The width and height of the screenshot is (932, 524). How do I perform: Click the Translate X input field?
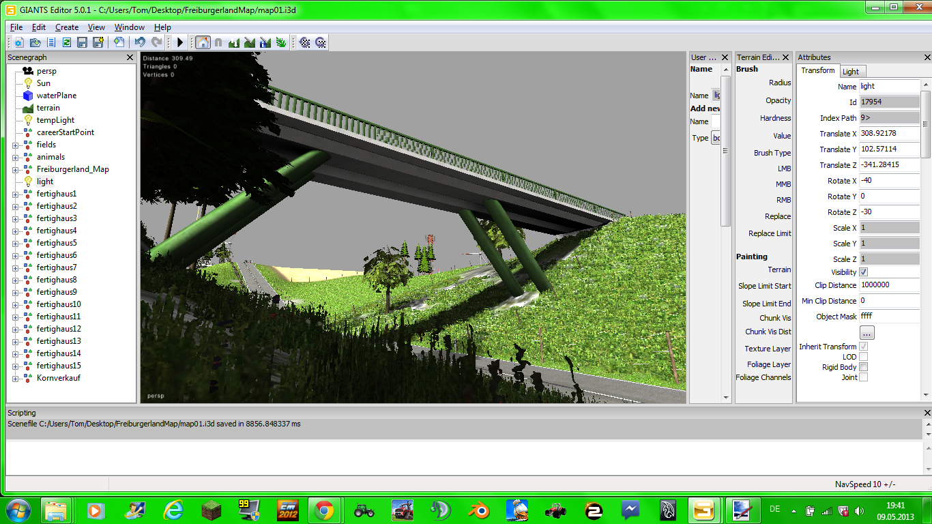coord(890,134)
